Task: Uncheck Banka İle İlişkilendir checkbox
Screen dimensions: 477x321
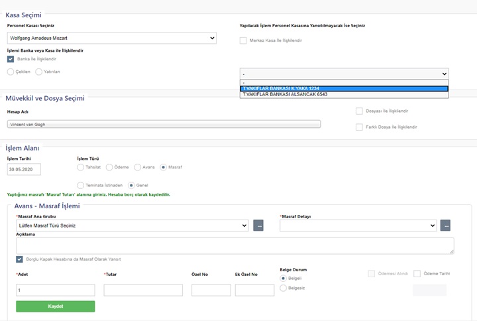Action: click(x=11, y=59)
